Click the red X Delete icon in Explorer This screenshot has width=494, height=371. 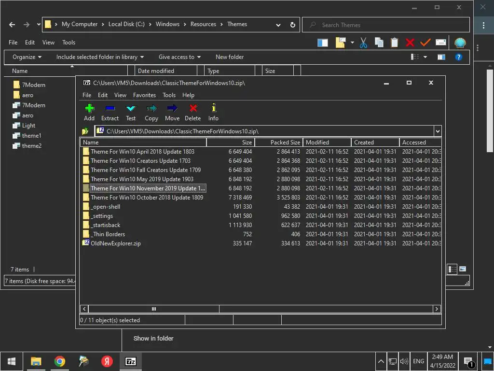pyautogui.click(x=410, y=43)
